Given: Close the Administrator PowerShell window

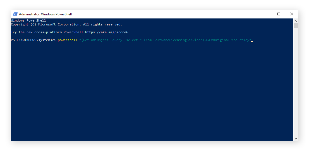Looking at the screenshot, I should (291, 14).
